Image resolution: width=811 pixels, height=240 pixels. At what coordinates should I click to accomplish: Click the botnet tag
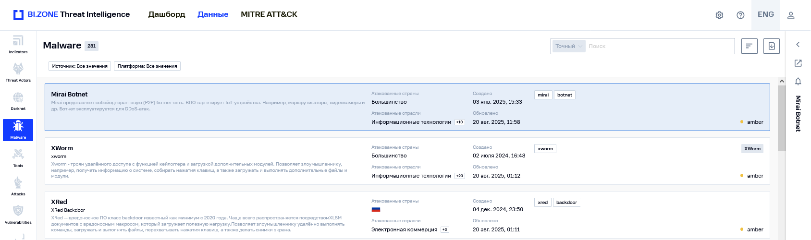coord(565,95)
